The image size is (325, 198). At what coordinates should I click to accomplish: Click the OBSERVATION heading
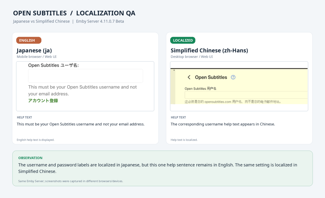(x=30, y=158)
